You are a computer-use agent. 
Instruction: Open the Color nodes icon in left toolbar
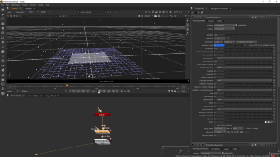[x=3, y=28]
